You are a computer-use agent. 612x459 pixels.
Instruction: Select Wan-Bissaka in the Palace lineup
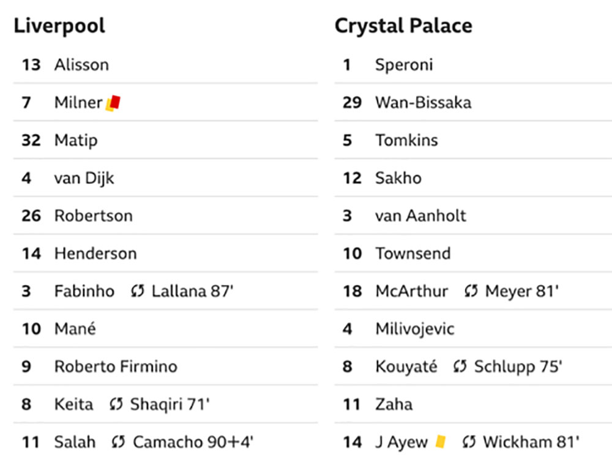click(424, 103)
